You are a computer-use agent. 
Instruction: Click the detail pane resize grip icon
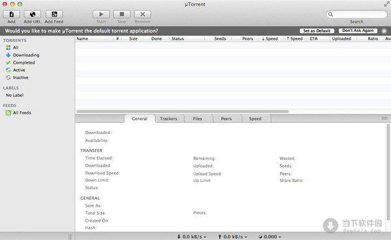coord(384,118)
